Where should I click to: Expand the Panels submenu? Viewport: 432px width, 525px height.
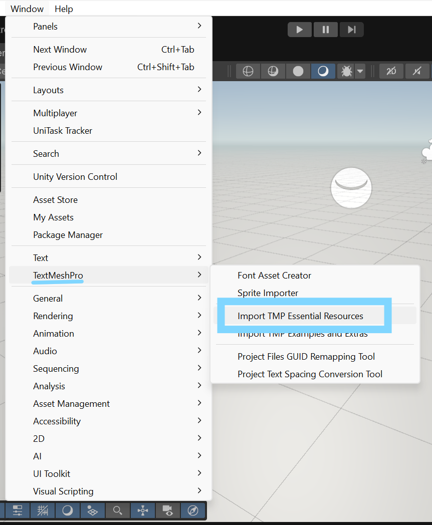pos(109,27)
